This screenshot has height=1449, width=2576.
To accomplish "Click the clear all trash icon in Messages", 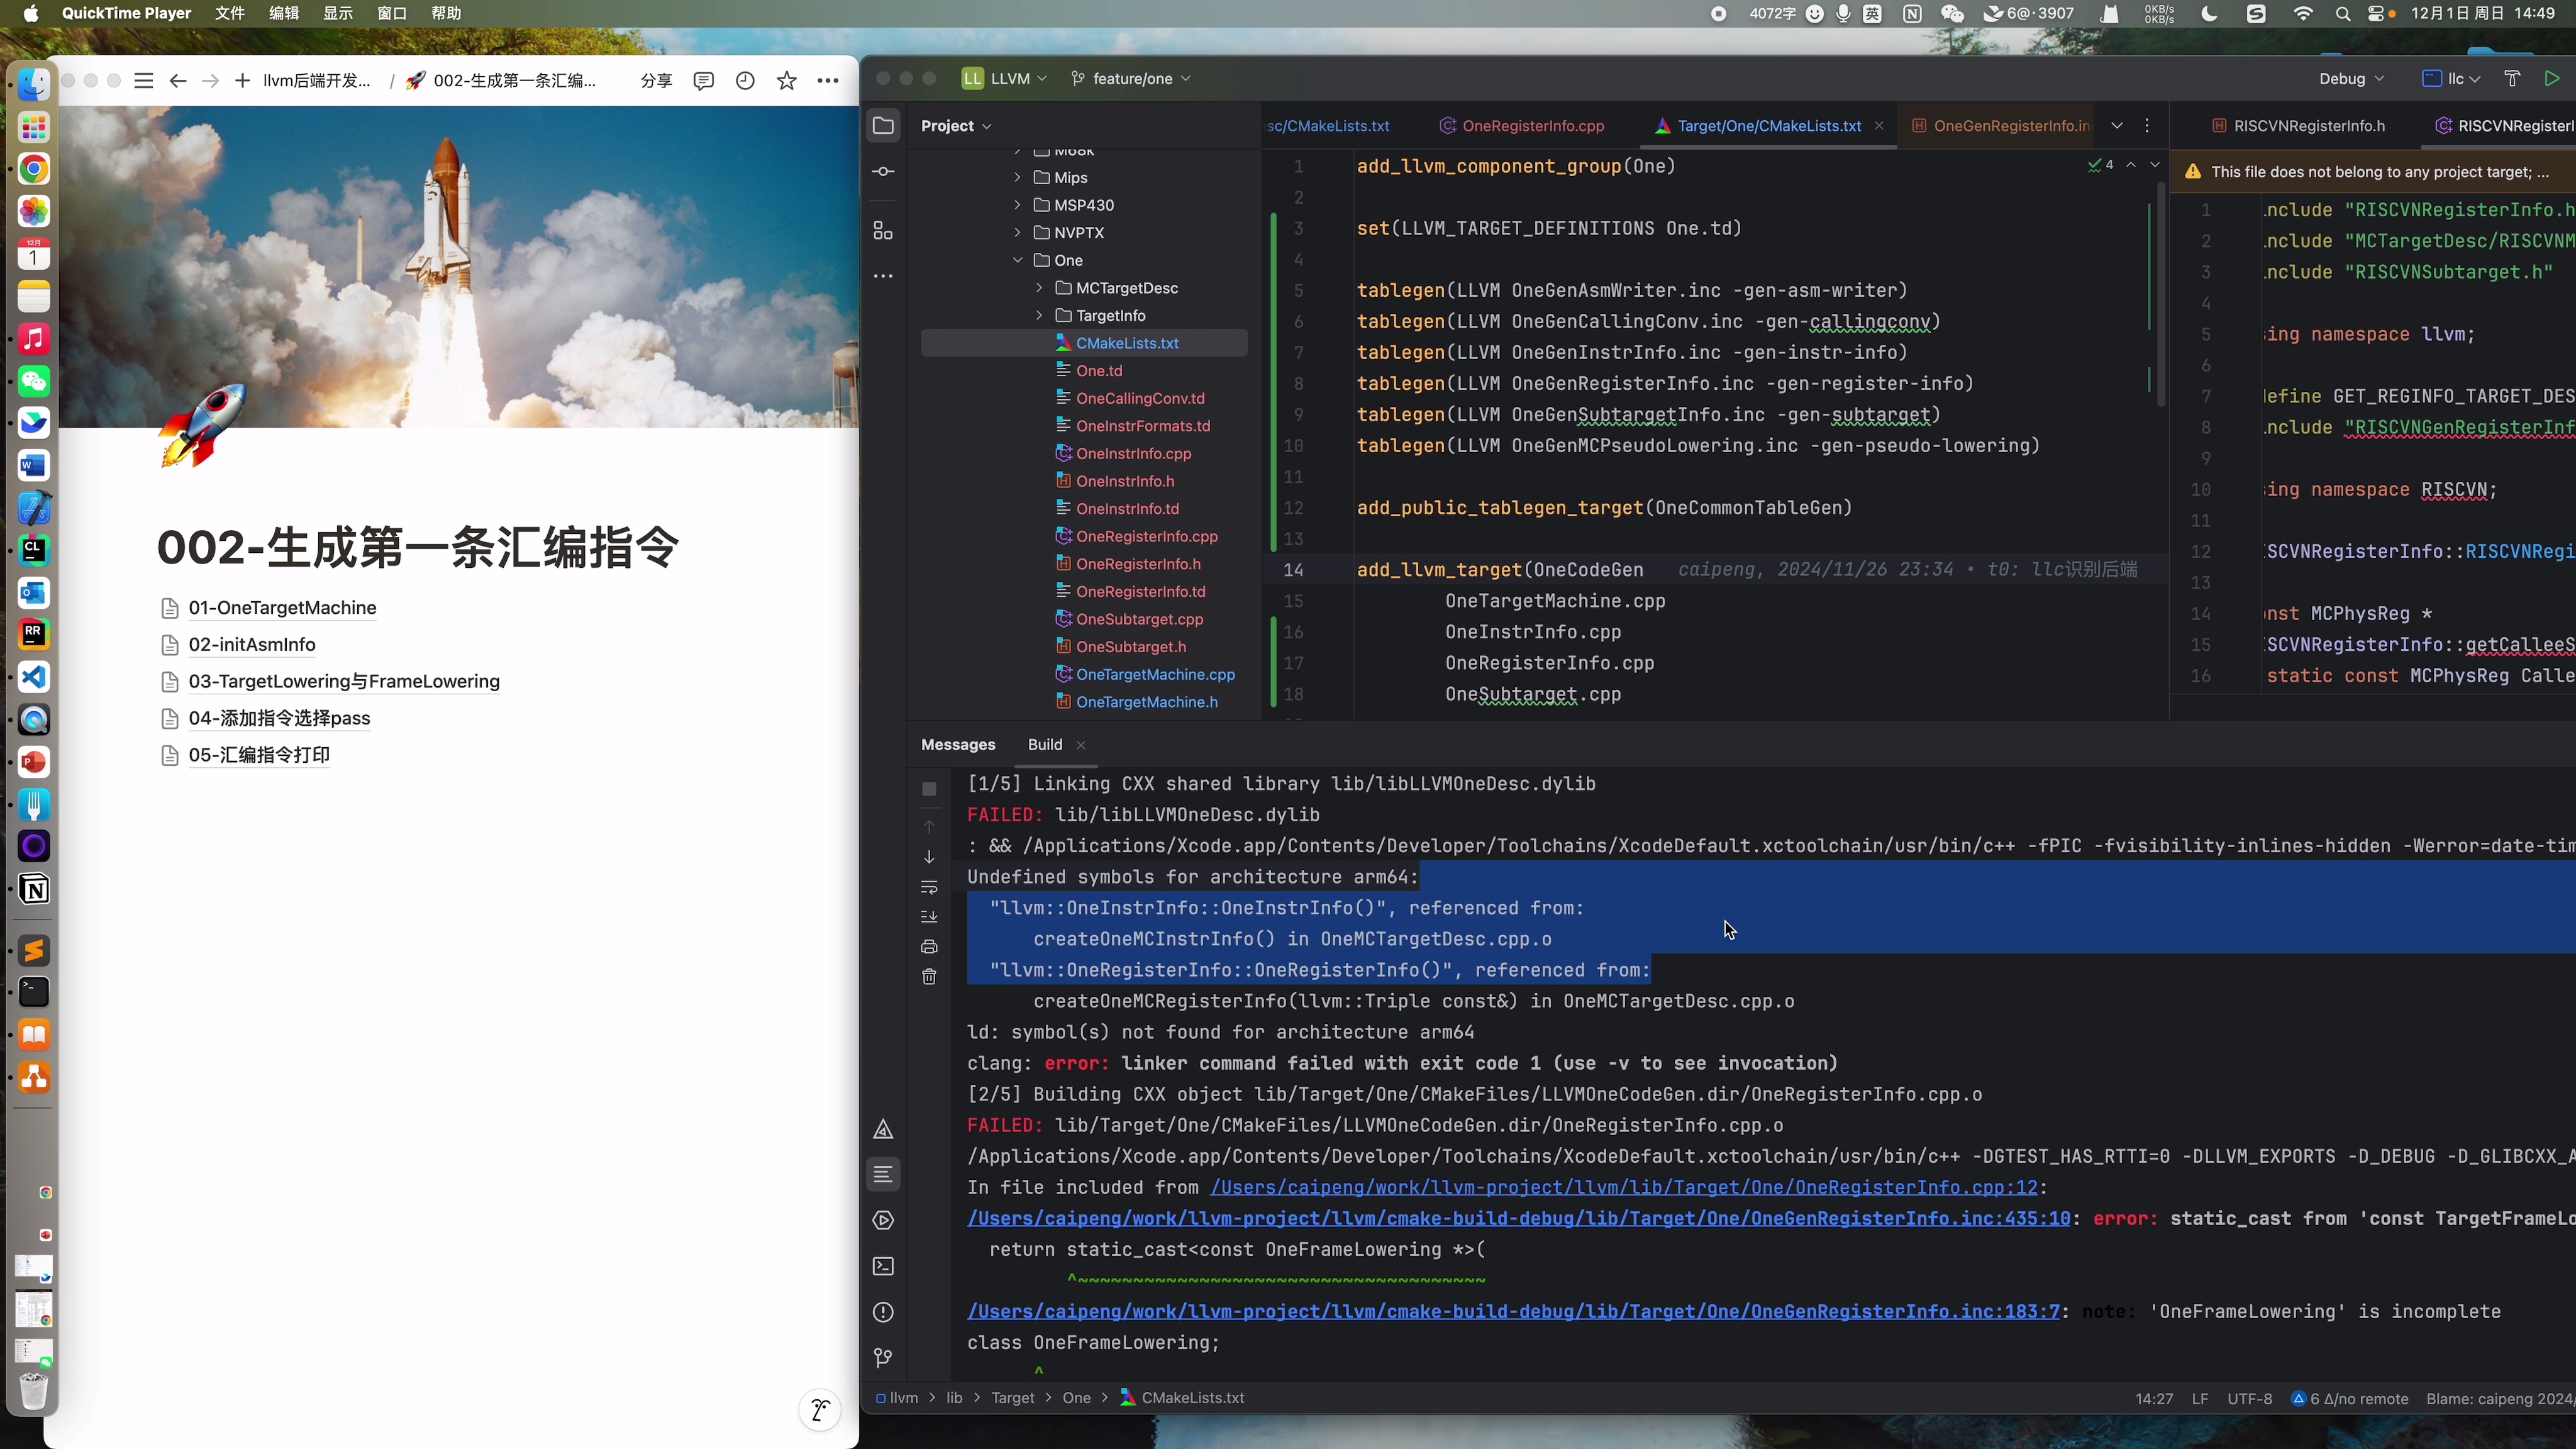I will point(929,977).
